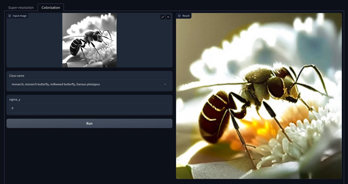348x184 pixels.
Task: Click the pencil icon to edit input image
Action: click(x=163, y=17)
